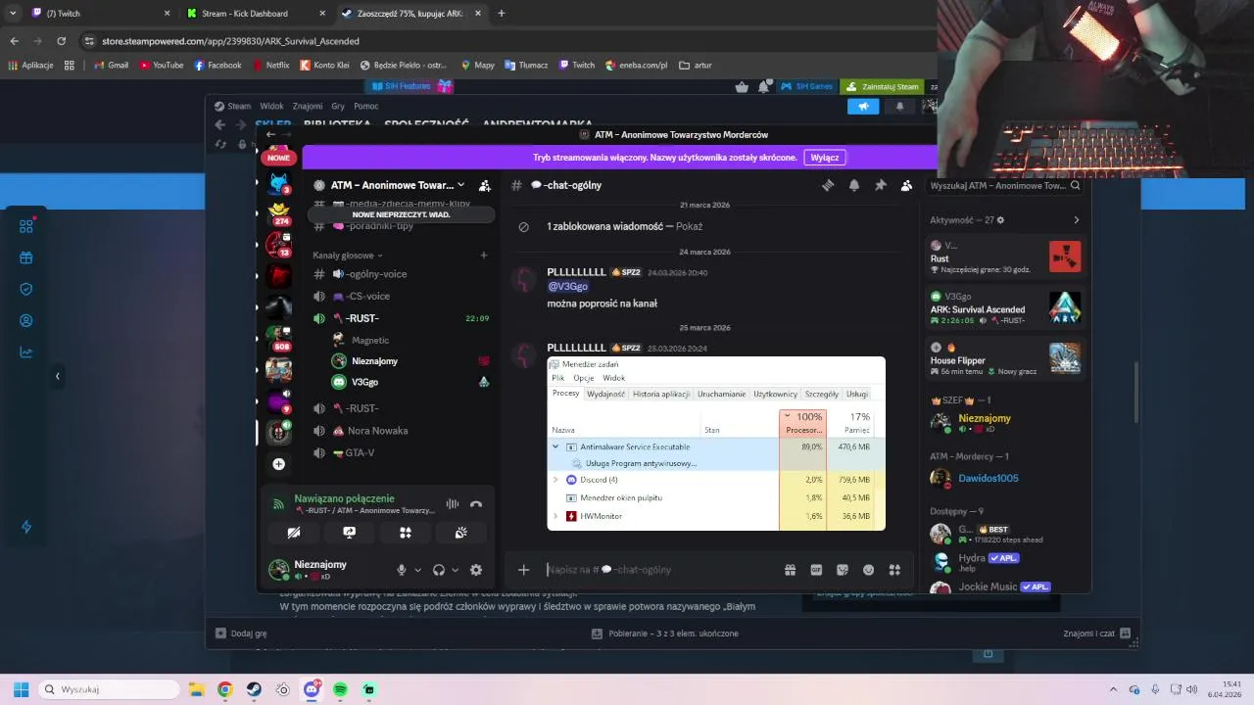Open Nora Nowaka voice channel
This screenshot has width=1254, height=705.
click(x=377, y=431)
